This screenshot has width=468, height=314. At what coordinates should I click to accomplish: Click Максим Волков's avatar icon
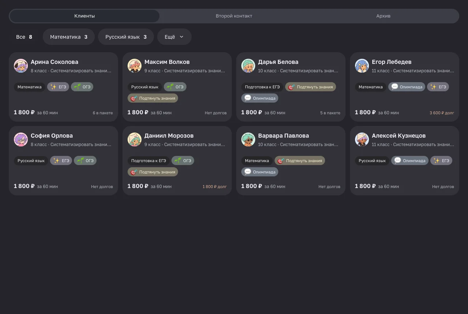click(135, 66)
